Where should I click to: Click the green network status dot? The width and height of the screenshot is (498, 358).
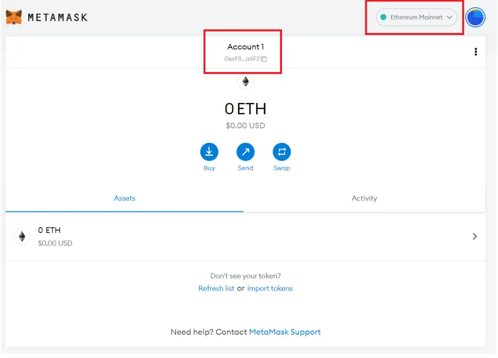(x=383, y=17)
